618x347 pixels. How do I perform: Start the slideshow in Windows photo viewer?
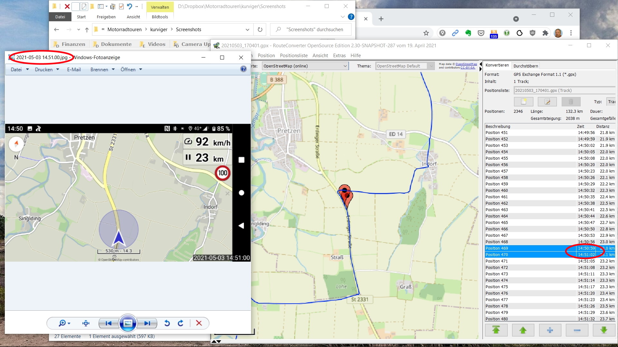(128, 323)
